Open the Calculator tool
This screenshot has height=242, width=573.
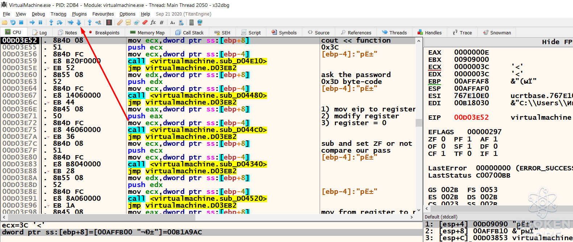pyautogui.click(x=191, y=22)
